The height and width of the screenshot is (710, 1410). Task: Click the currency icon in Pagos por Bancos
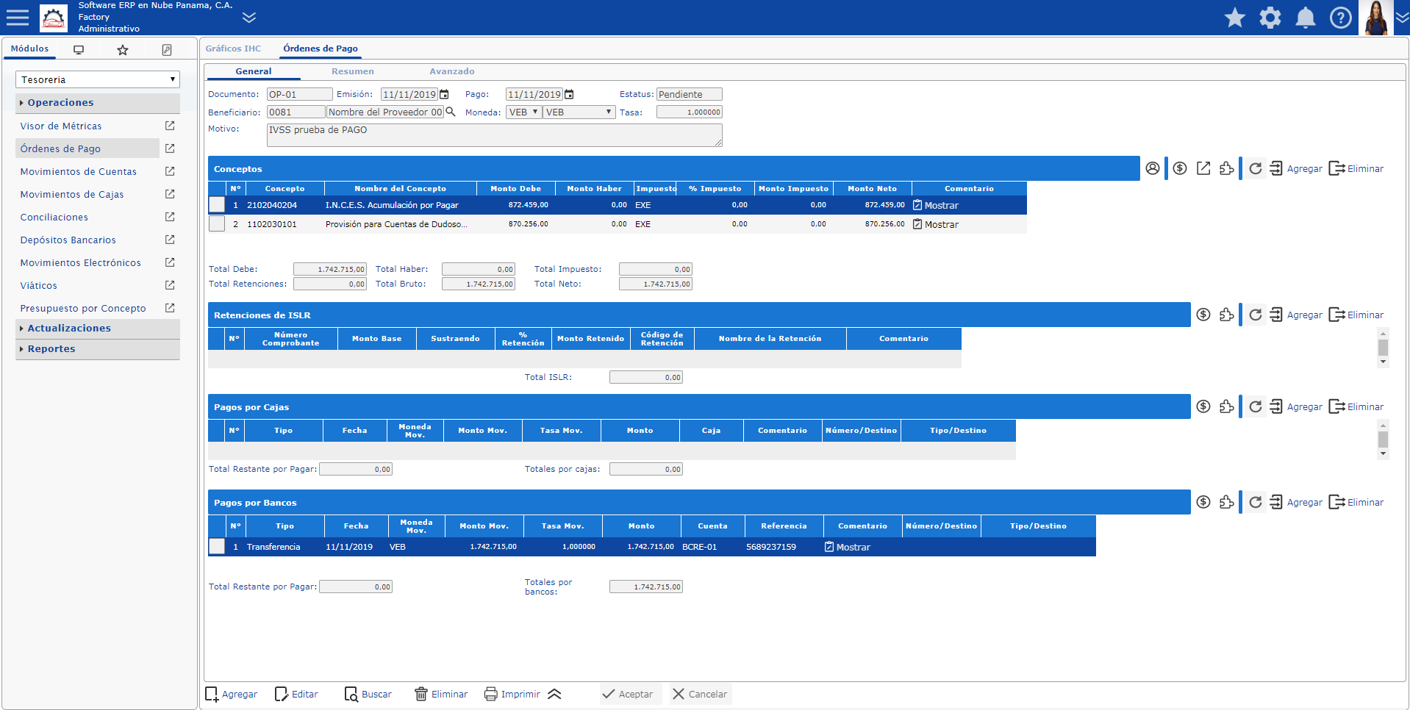point(1203,502)
